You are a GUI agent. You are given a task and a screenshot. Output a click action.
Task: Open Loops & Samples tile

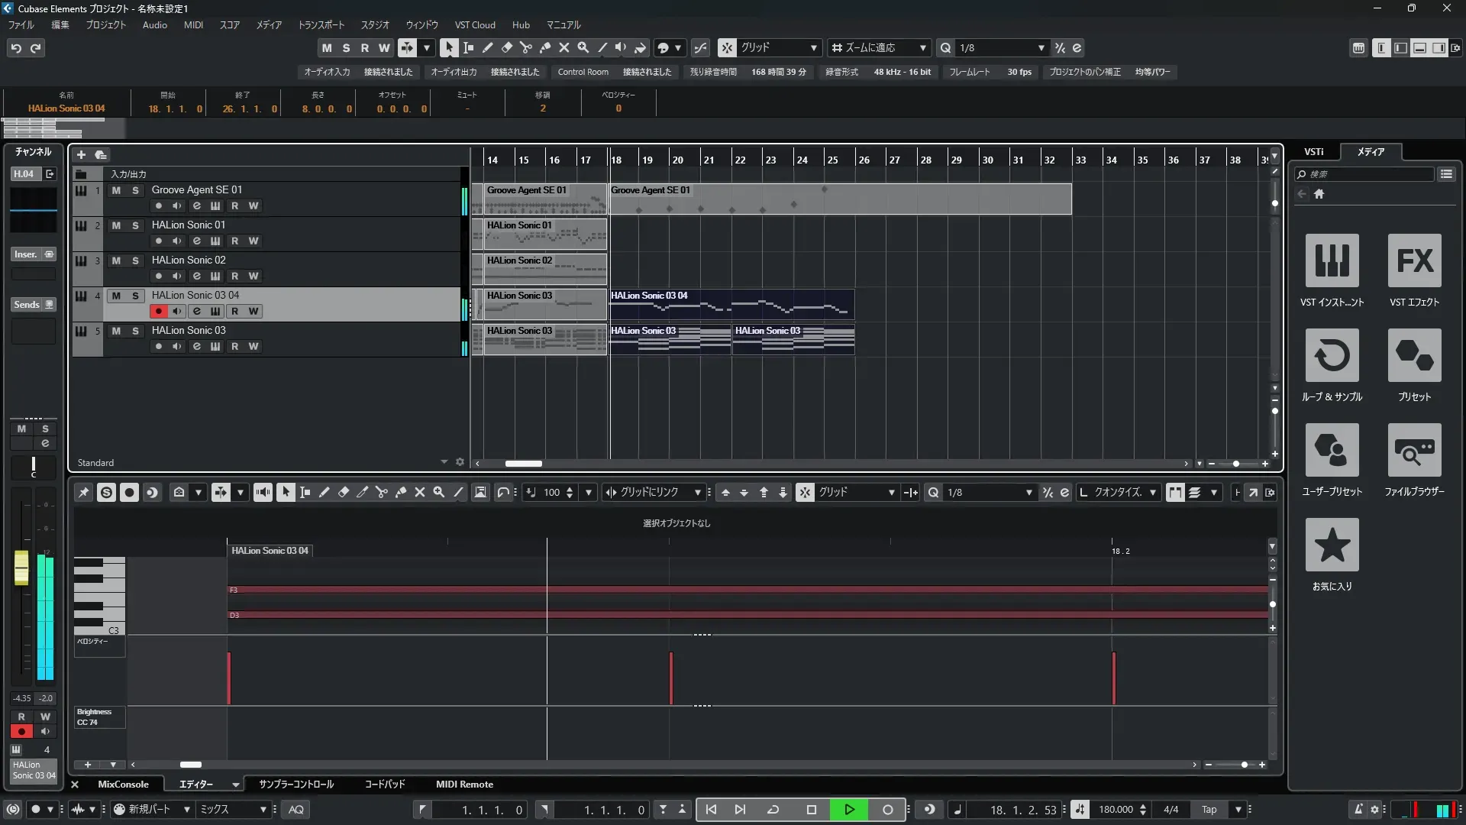[1332, 355]
